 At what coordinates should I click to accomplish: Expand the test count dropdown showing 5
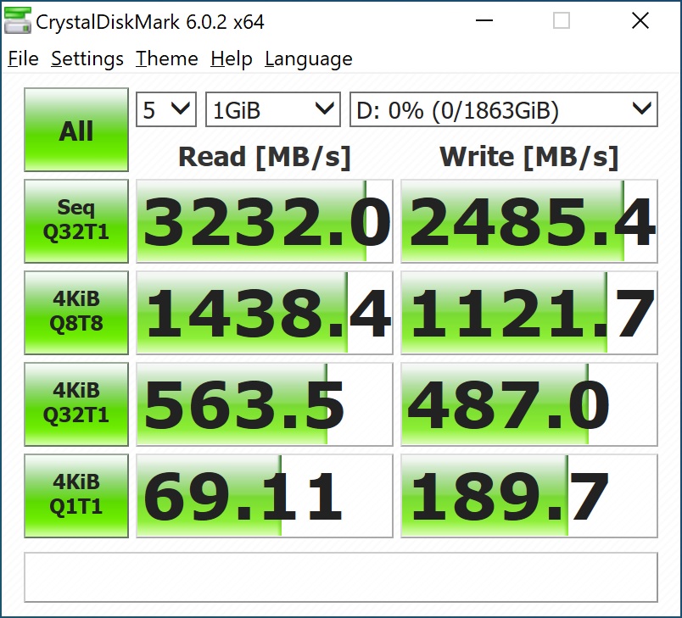pos(166,109)
